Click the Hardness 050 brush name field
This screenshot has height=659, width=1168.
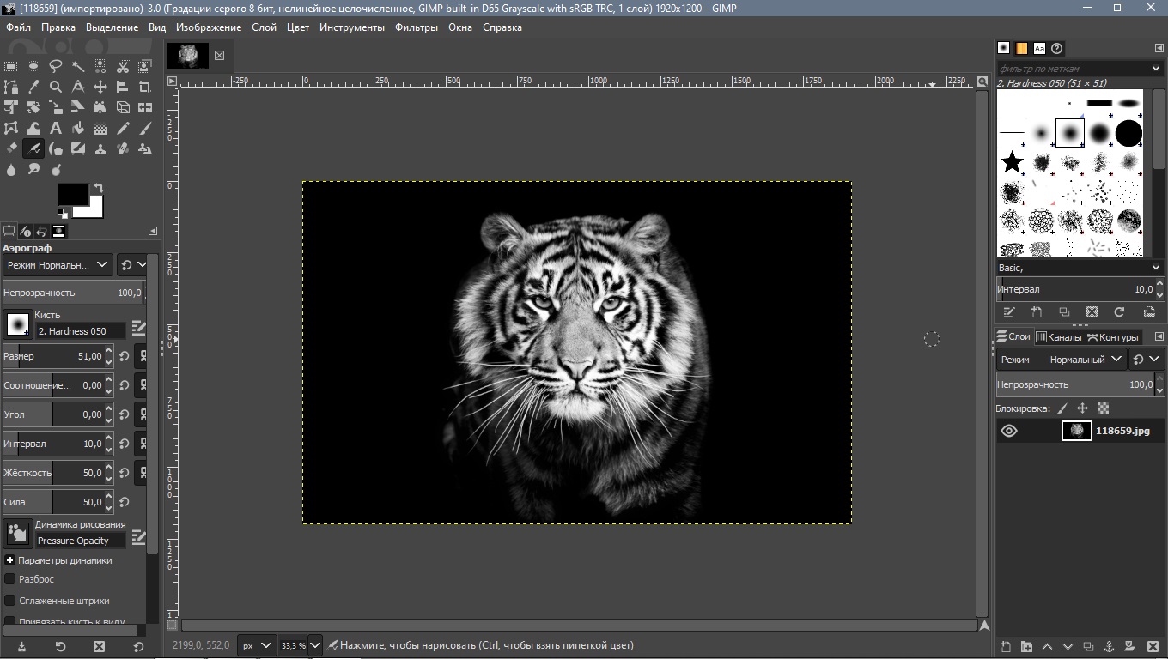(80, 331)
